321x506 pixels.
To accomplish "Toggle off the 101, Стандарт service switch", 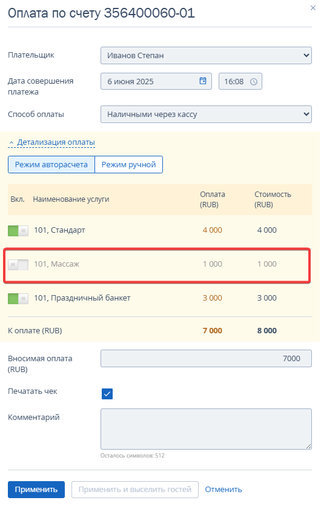I will pyautogui.click(x=18, y=231).
